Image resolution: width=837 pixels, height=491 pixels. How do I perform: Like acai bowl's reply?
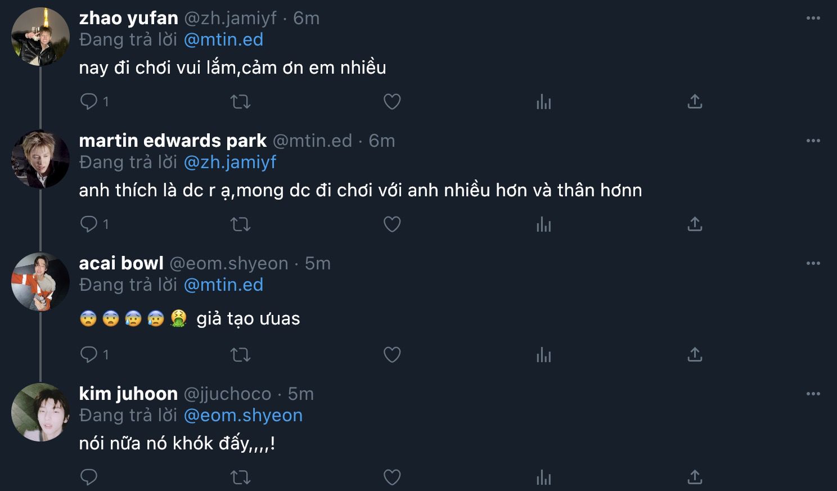point(392,355)
